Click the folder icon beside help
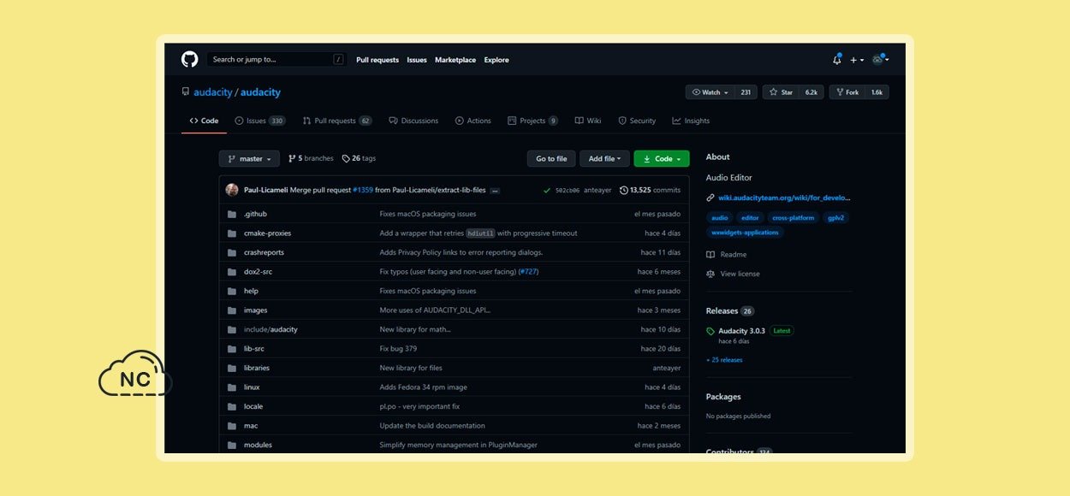1070x496 pixels. click(x=232, y=291)
